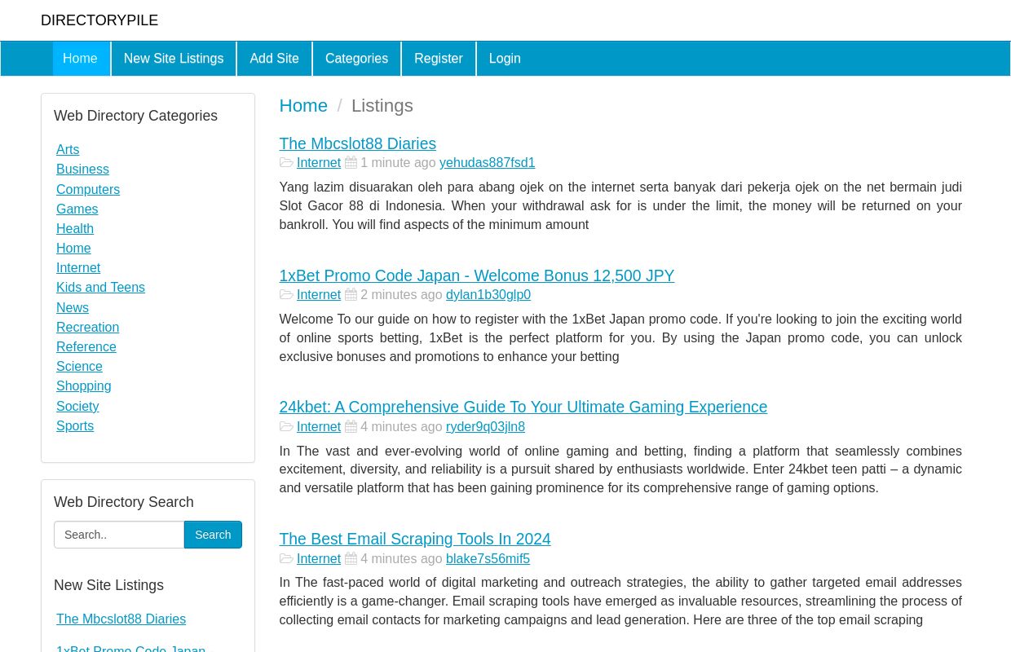Open '24kbet: A Comprehensive Guide' listing title

tap(523, 407)
